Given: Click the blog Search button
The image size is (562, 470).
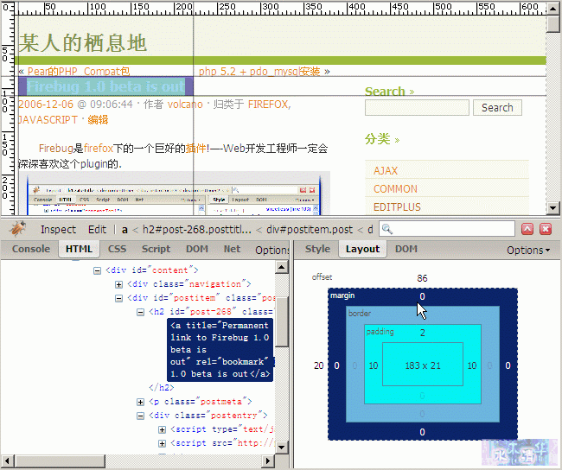Looking at the screenshot, I should pos(497,107).
